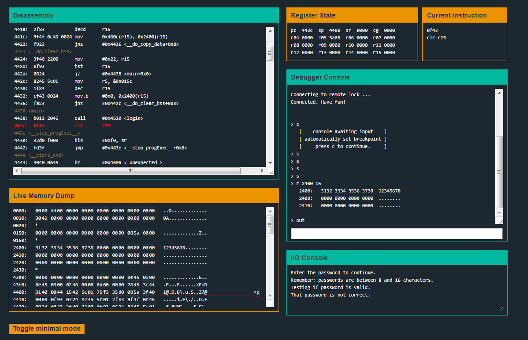Click the Debugger Console header
This screenshot has height=340, width=528.
point(397,77)
